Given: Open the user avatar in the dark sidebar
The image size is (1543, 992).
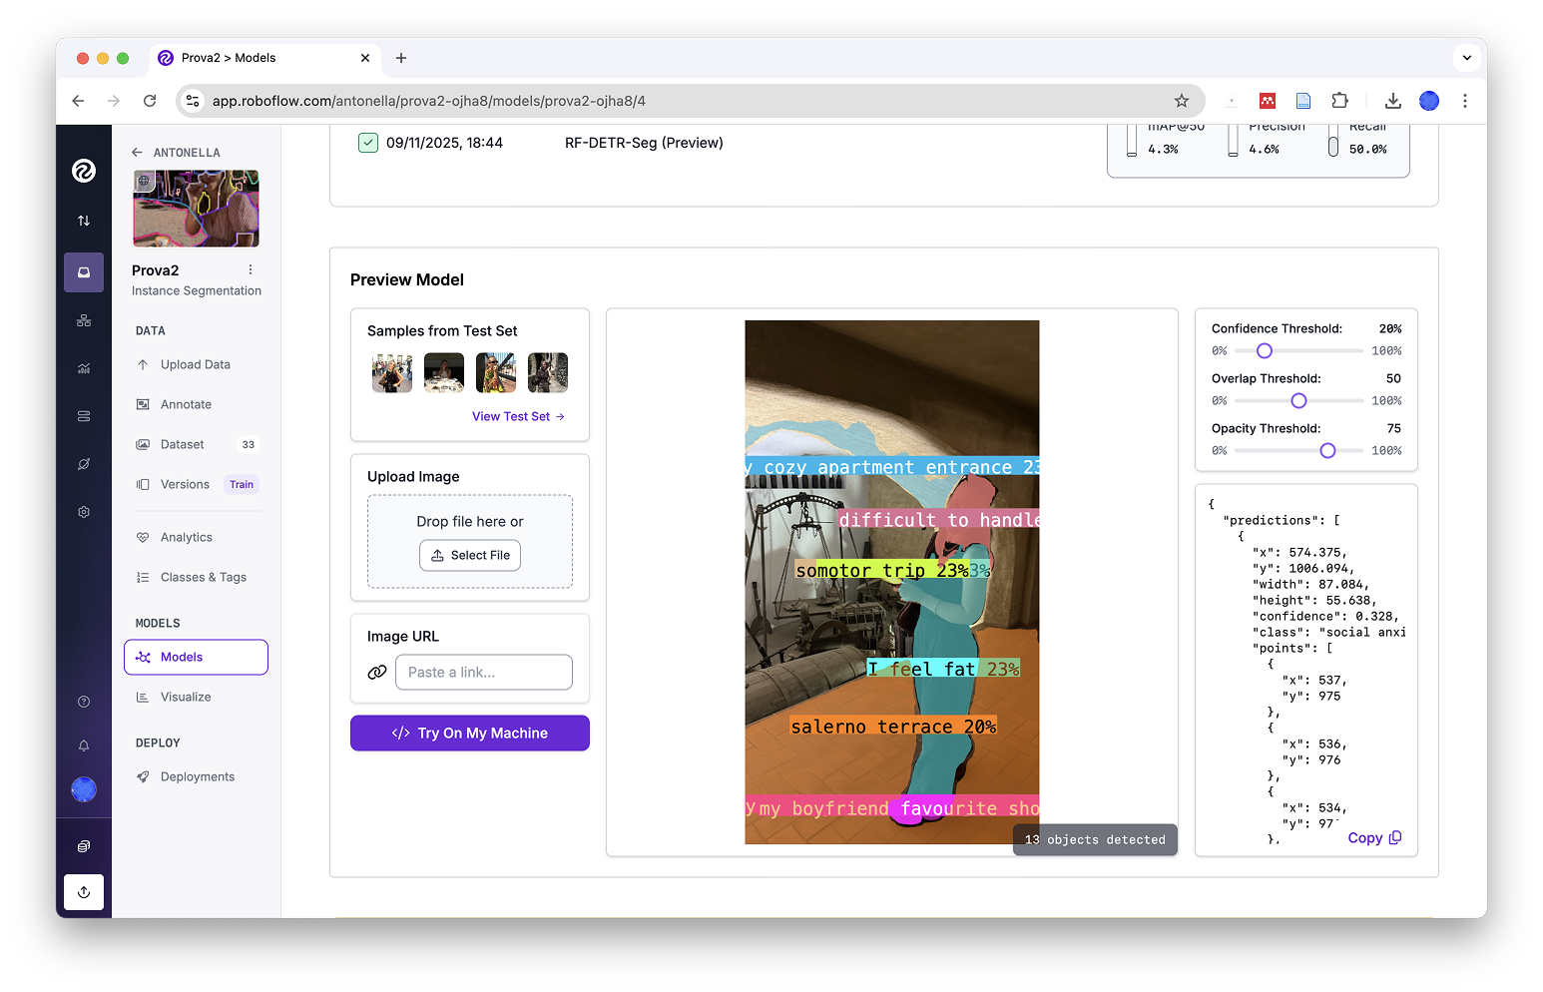Looking at the screenshot, I should click(84, 789).
